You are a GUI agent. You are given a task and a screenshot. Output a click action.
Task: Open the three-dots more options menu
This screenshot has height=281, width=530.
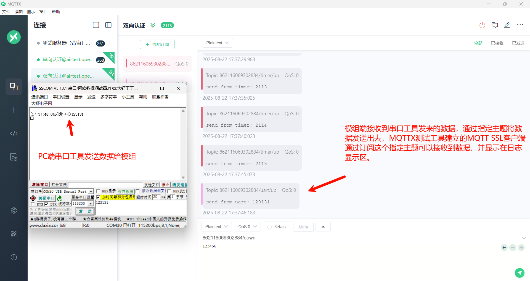(x=520, y=25)
